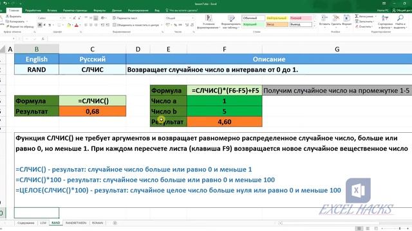Open the LCM sheet tab

tap(43, 223)
